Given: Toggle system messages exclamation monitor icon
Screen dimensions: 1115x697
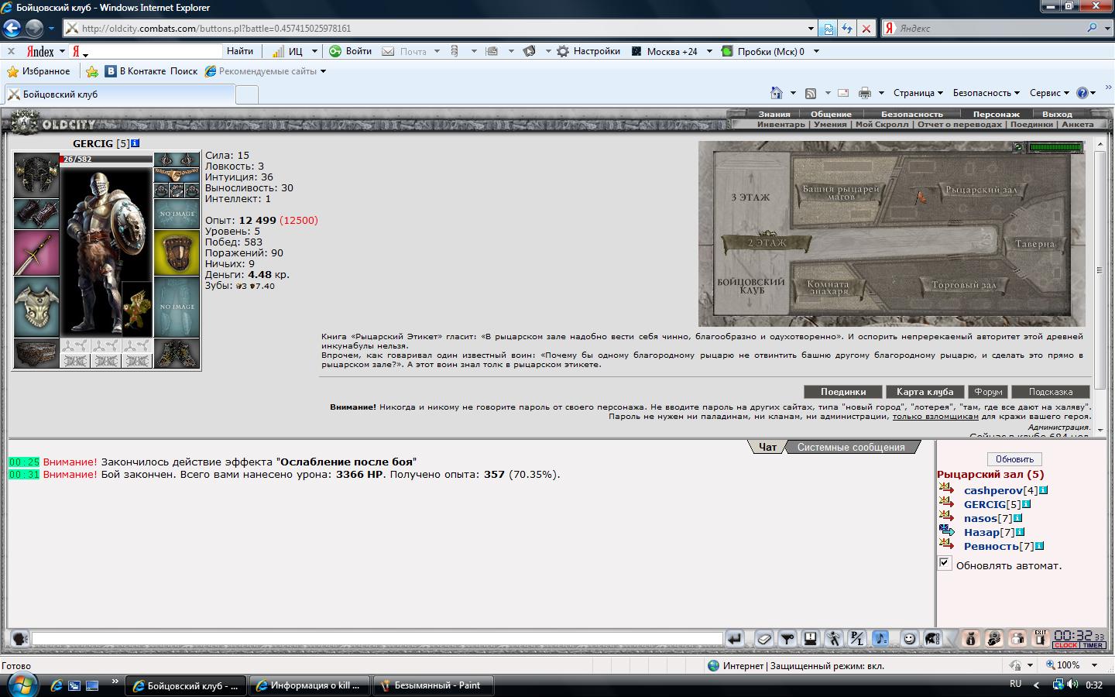Looking at the screenshot, I should point(811,639).
